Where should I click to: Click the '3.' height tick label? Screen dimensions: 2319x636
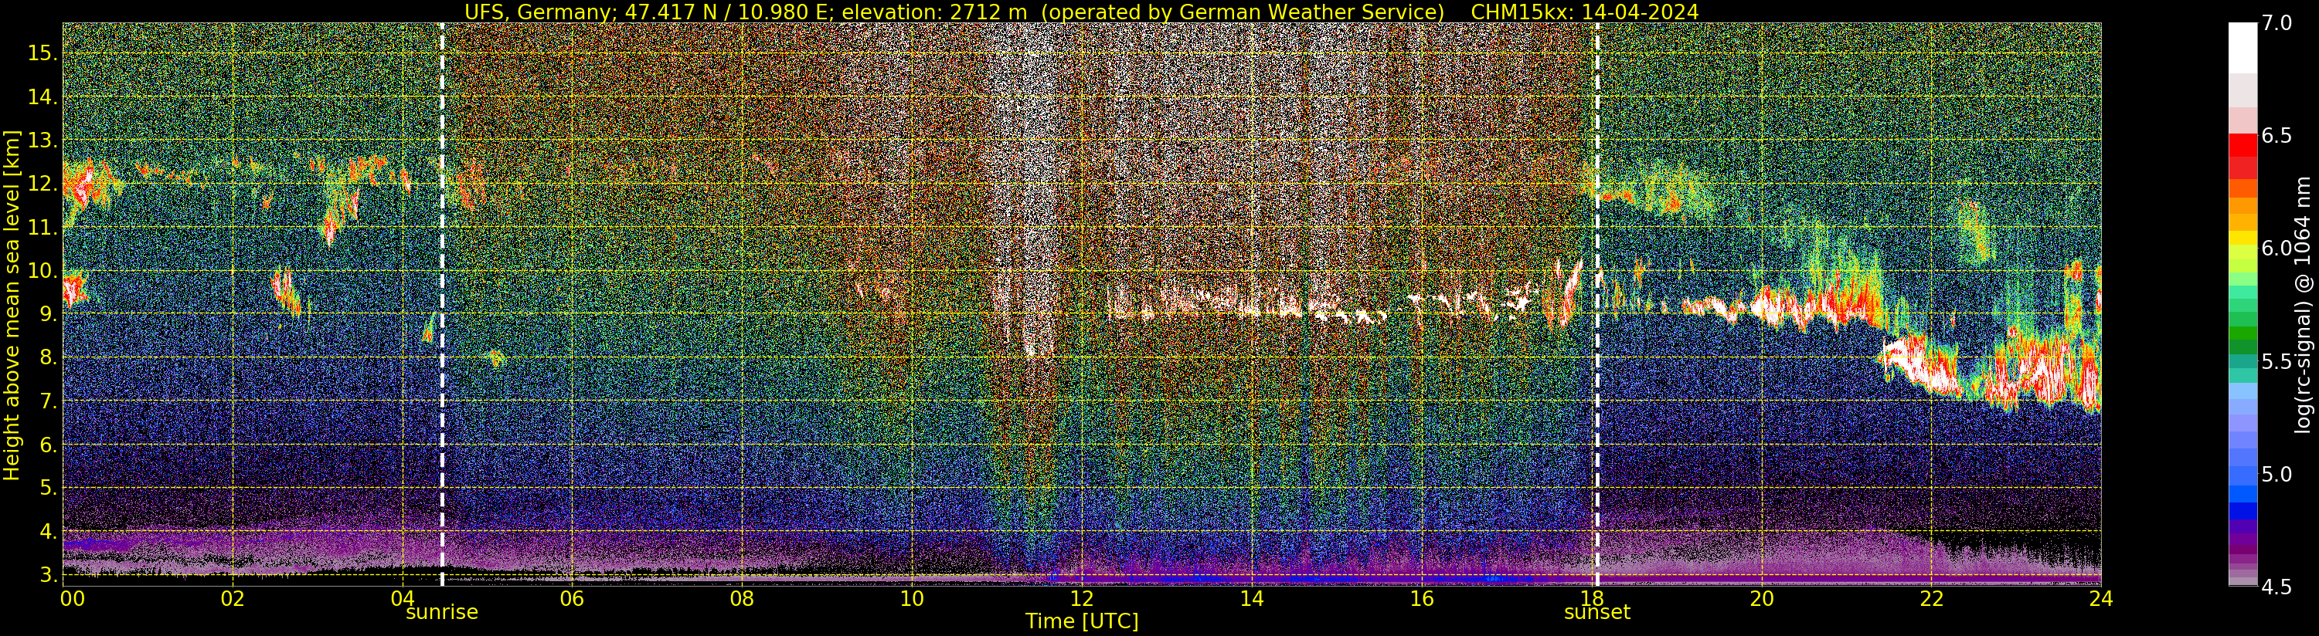(x=47, y=574)
